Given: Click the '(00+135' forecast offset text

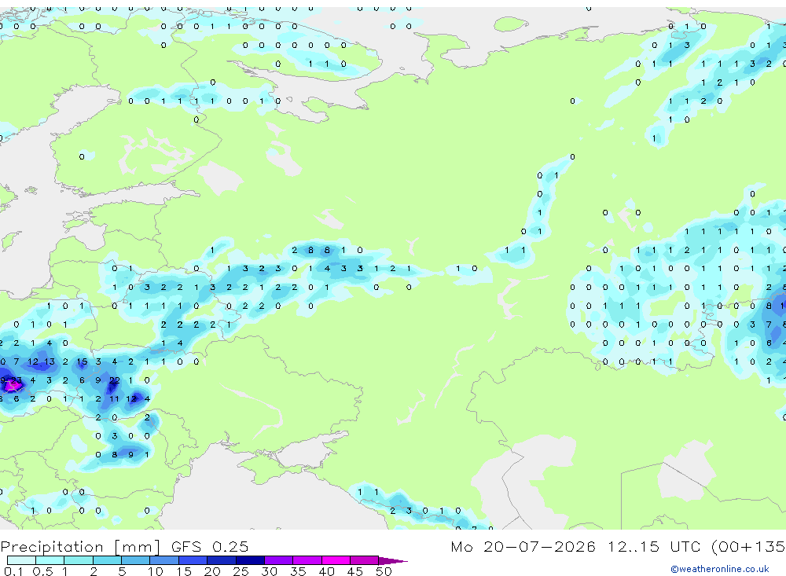Looking at the screenshot, I should pos(748,546).
